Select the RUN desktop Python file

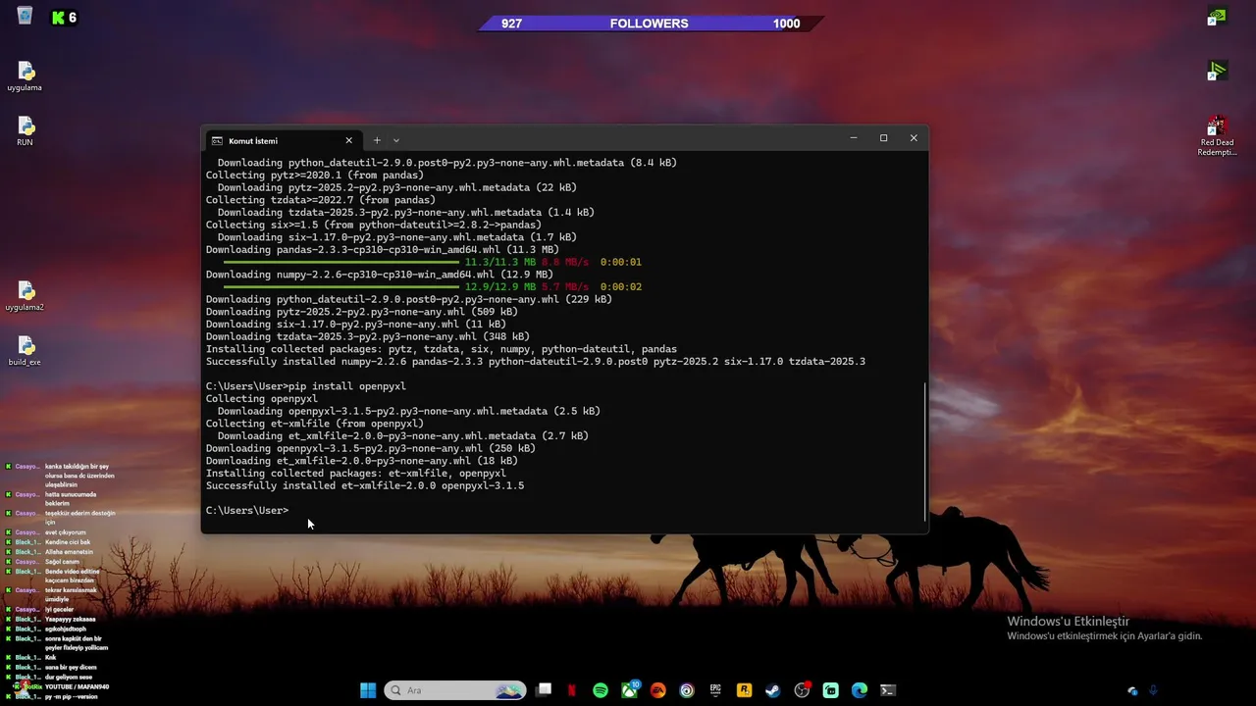pyautogui.click(x=25, y=130)
